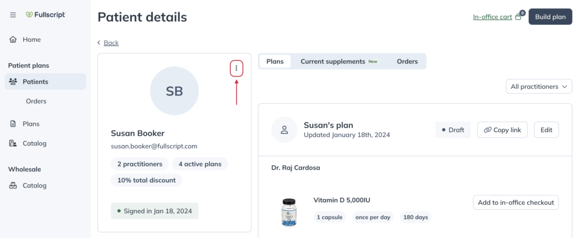This screenshot has height=238, width=578.
Task: Click the Home house icon
Action: tap(13, 39)
